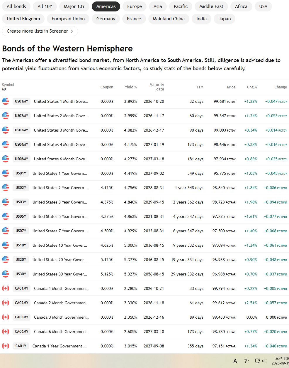289x368 pixels.
Task: Click the US flag icon for US10Y
Action: point(6,245)
